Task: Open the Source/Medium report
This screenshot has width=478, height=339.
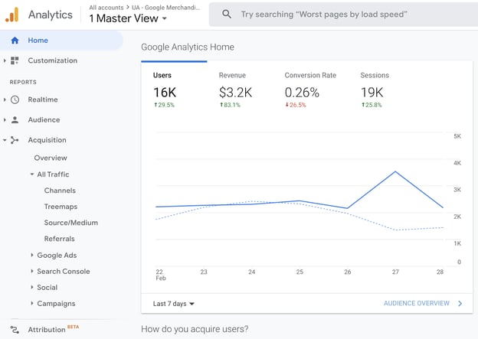Action: pyautogui.click(x=71, y=223)
